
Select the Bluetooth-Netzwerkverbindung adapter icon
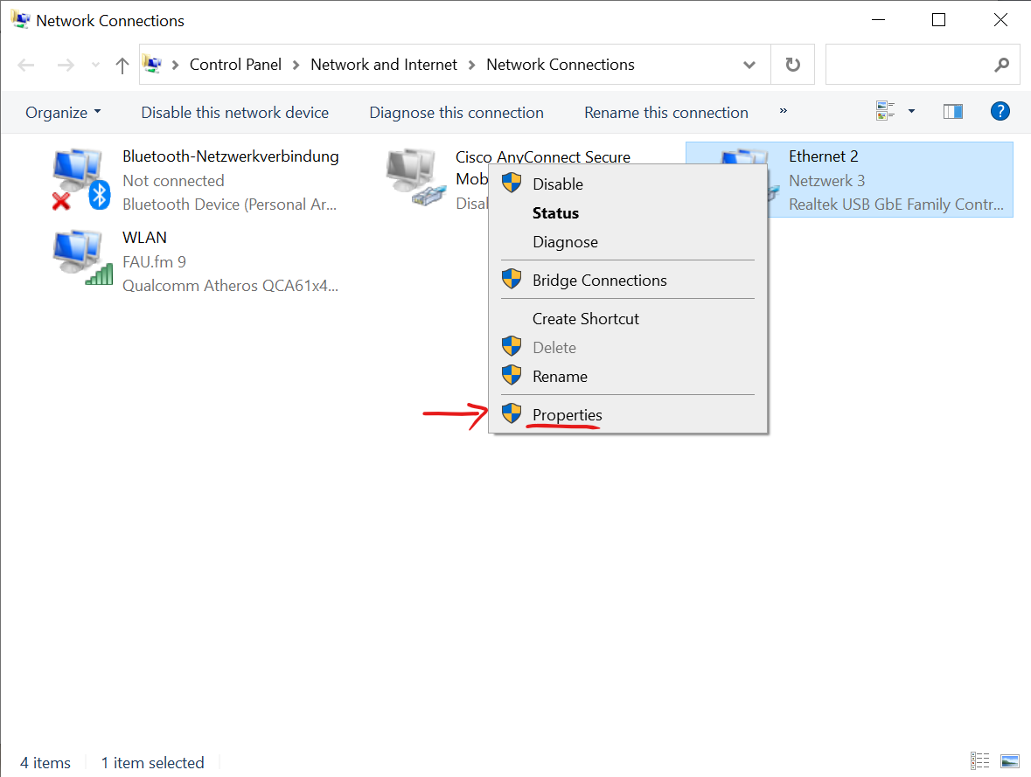pos(80,180)
